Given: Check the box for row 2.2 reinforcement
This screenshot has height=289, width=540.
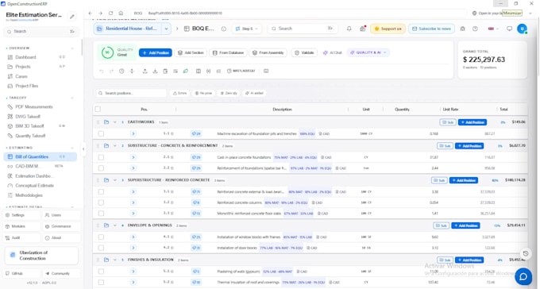Looking at the screenshot, I should 101,168.
